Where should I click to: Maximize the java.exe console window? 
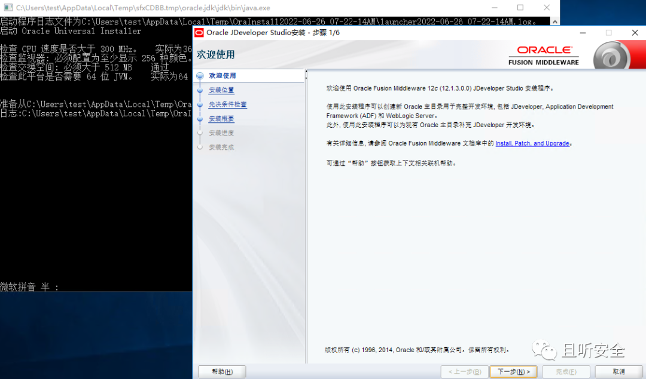(x=520, y=8)
